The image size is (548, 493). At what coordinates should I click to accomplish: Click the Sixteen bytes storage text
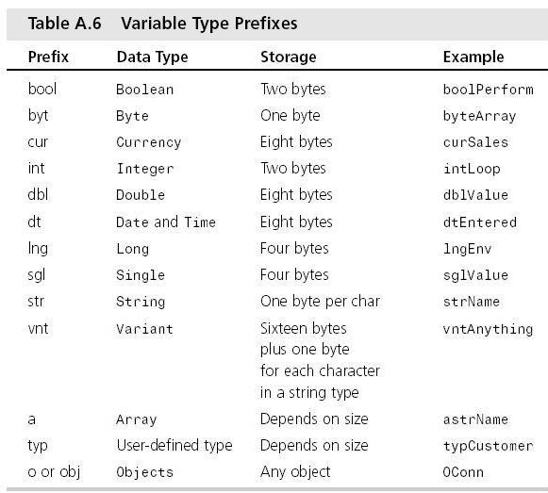point(304,328)
